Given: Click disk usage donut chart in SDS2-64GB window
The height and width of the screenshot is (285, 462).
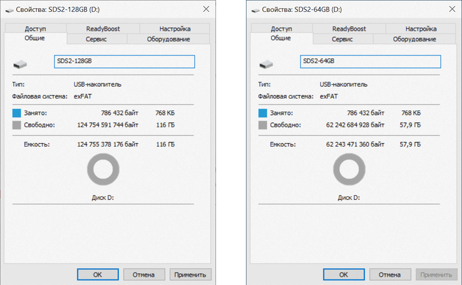Looking at the screenshot, I should point(349,169).
